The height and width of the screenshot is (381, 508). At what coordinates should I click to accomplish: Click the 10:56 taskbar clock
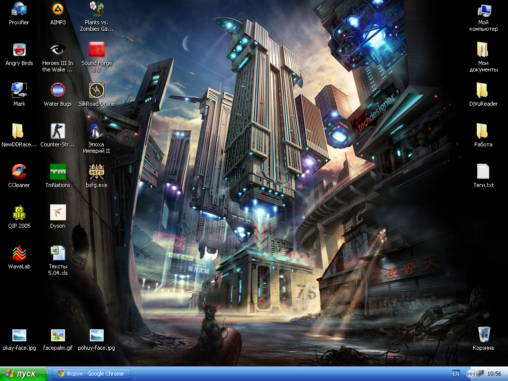click(494, 374)
